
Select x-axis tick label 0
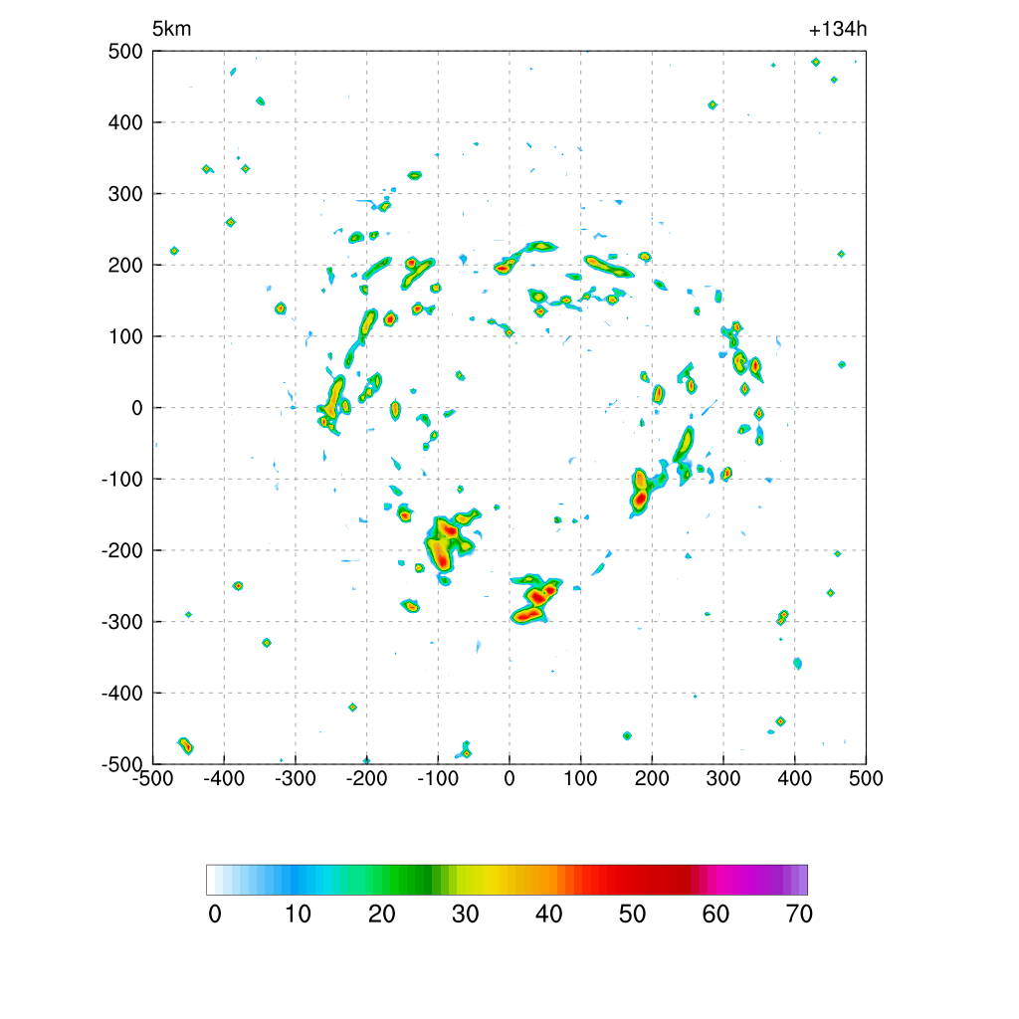(509, 778)
